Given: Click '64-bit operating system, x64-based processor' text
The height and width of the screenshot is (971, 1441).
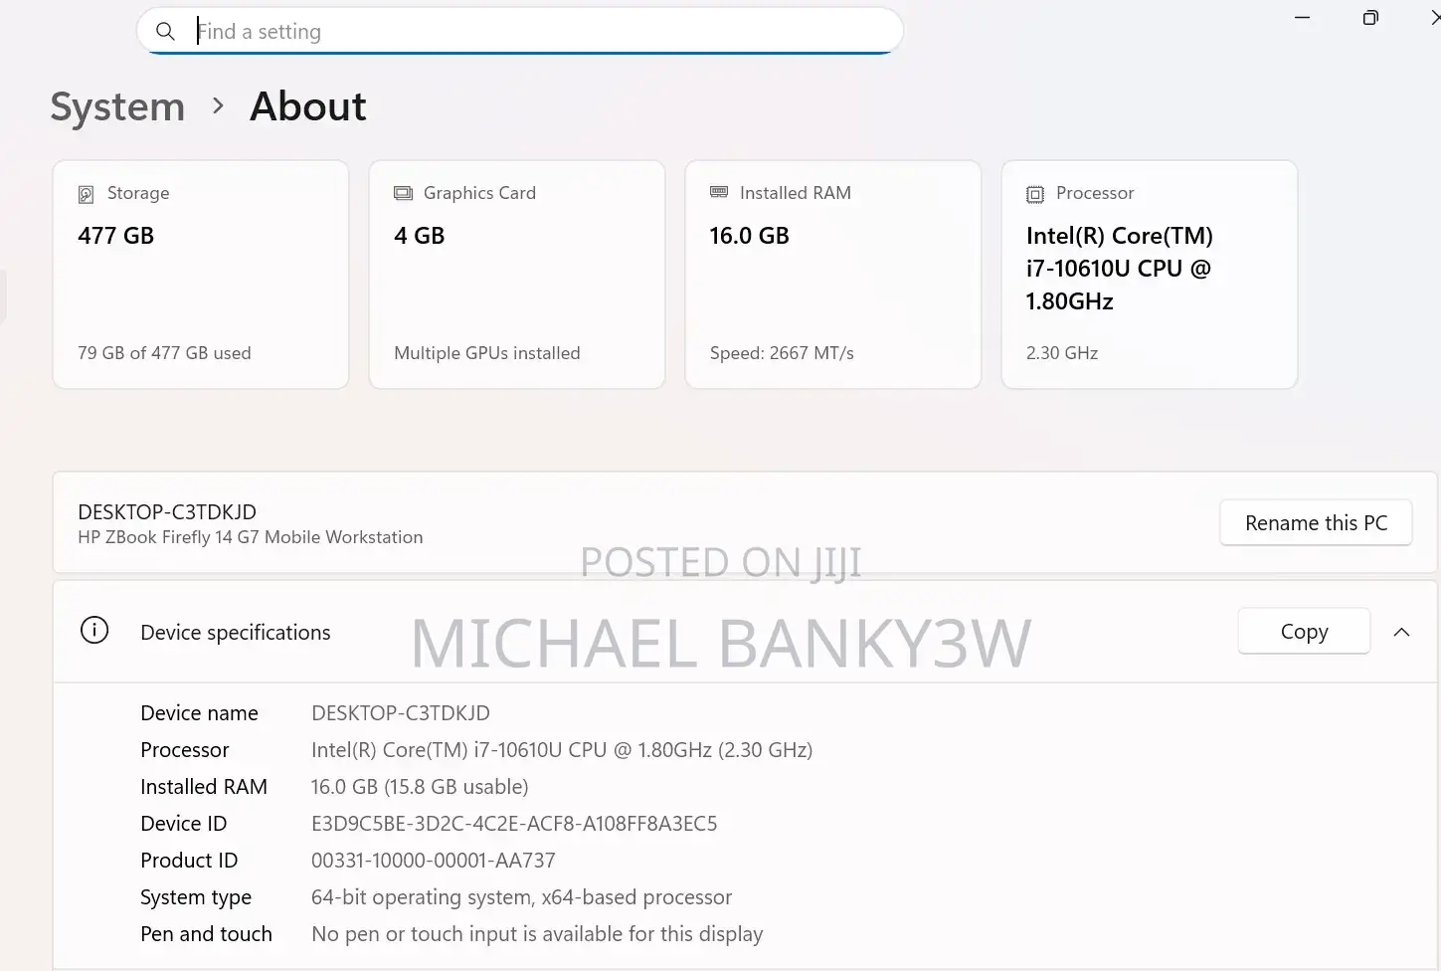Looking at the screenshot, I should click(x=521, y=897).
